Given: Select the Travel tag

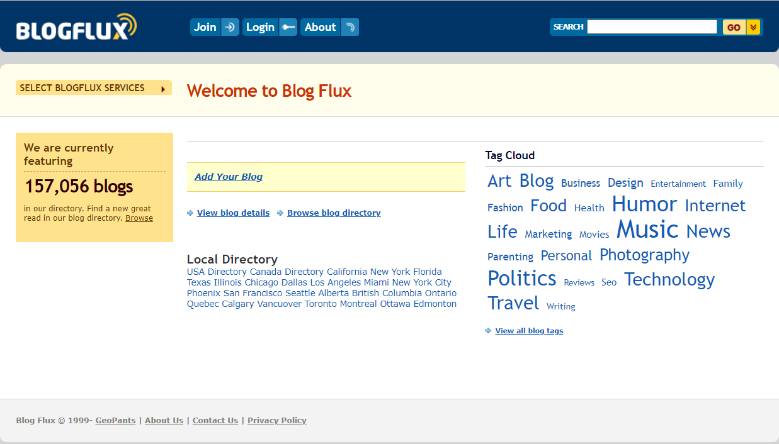Looking at the screenshot, I should pos(513,303).
